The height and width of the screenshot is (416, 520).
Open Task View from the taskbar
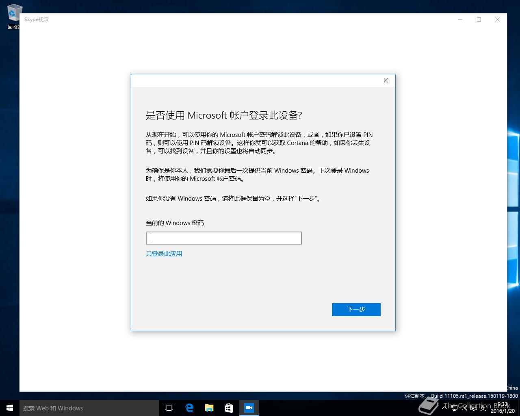pyautogui.click(x=169, y=408)
